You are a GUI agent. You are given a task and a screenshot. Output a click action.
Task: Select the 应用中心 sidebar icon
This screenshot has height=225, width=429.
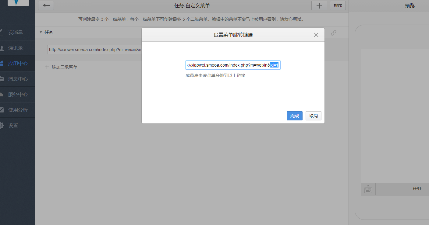(x=2, y=64)
